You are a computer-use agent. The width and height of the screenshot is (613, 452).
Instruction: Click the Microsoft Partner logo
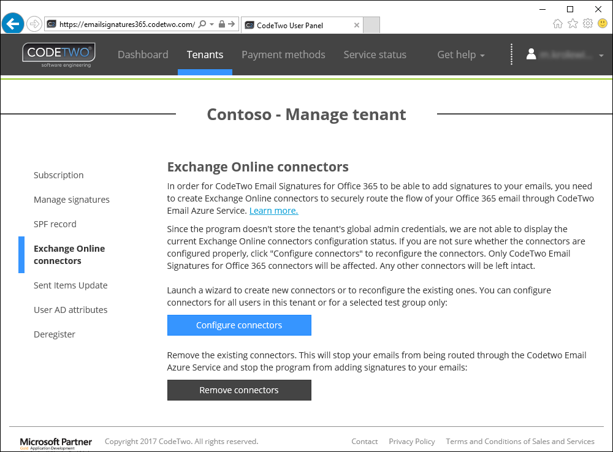[x=56, y=441]
